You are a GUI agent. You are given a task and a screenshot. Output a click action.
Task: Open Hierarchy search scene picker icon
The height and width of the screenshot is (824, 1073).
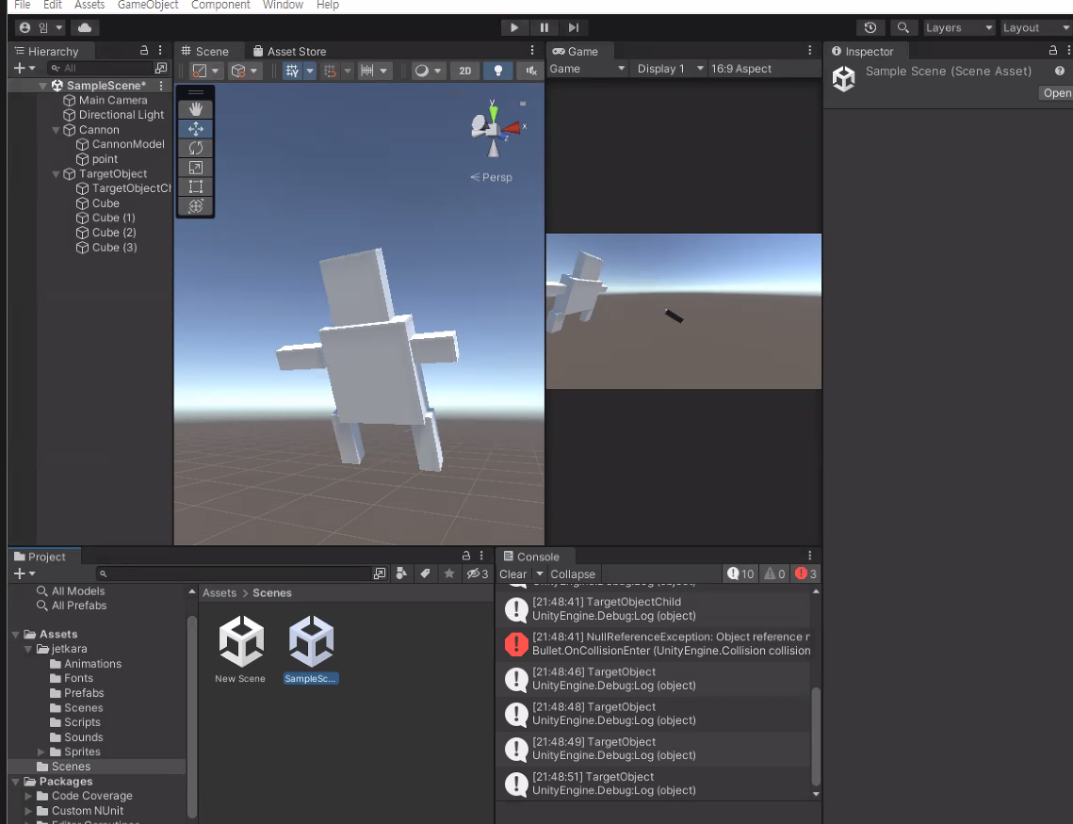click(x=161, y=68)
